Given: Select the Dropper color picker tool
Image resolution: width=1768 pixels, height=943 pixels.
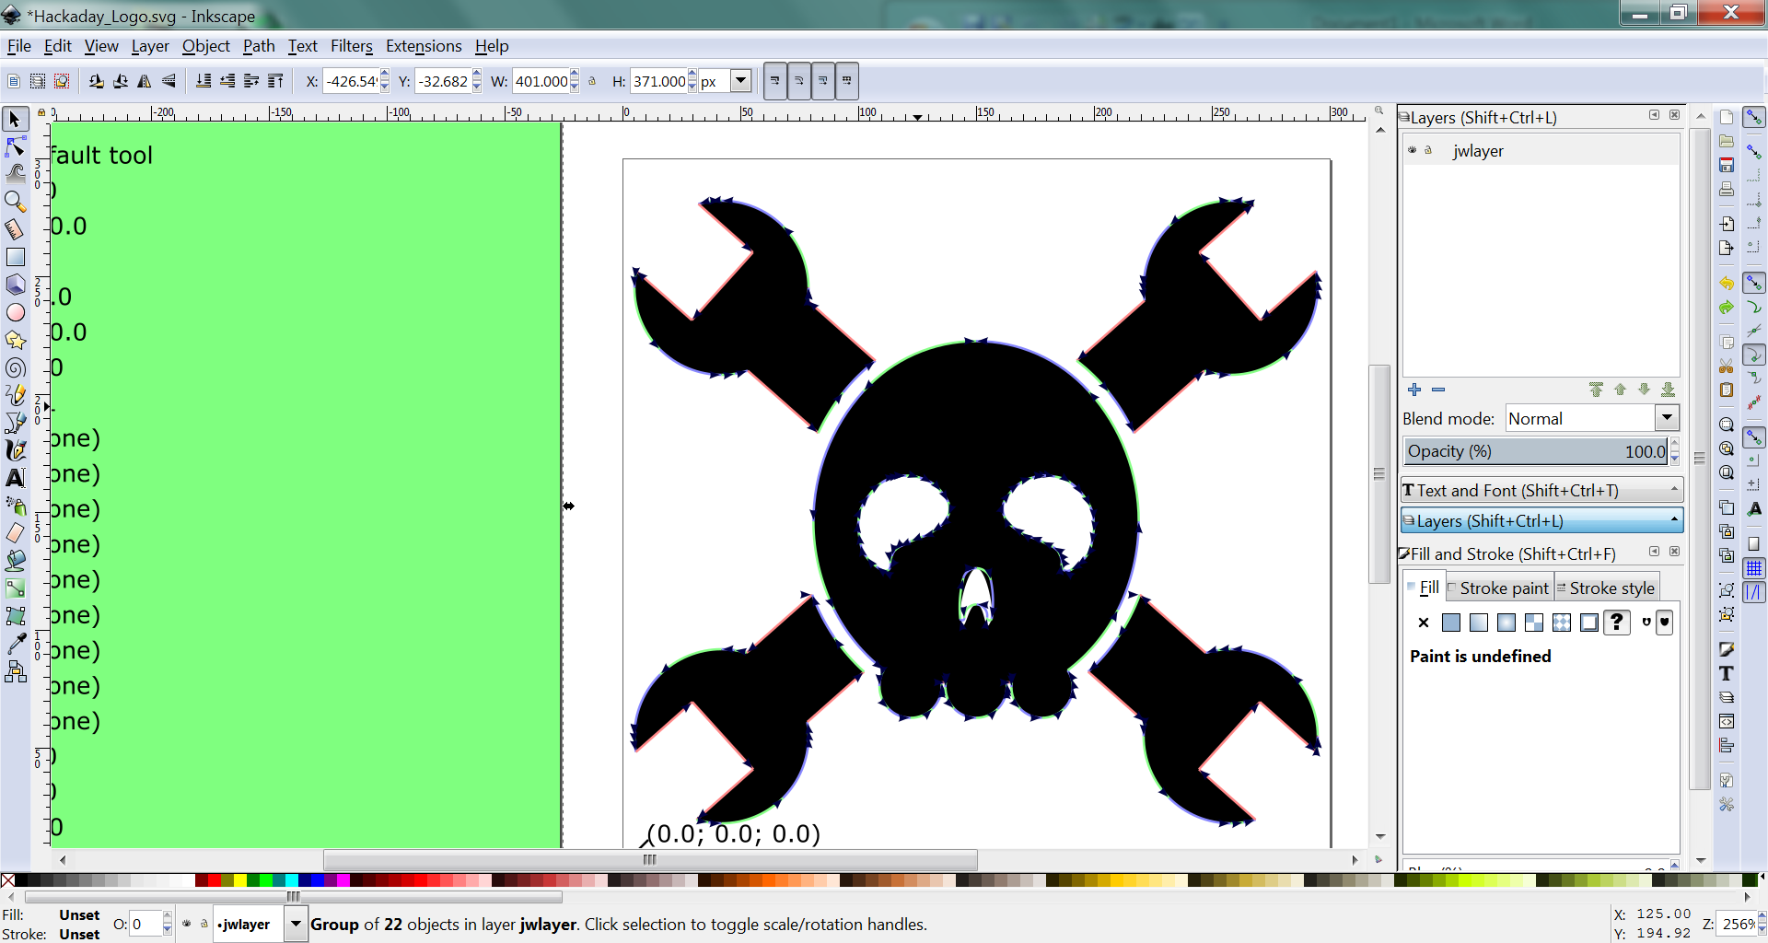Looking at the screenshot, I should (16, 644).
